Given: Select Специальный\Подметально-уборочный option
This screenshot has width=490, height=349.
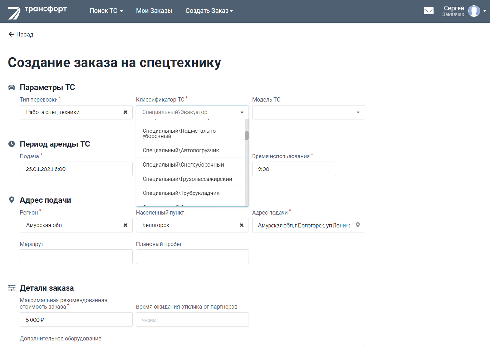Looking at the screenshot, I should pyautogui.click(x=191, y=133).
